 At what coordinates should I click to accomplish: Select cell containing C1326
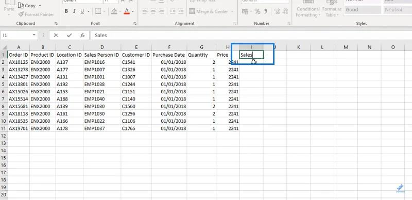tap(136, 70)
